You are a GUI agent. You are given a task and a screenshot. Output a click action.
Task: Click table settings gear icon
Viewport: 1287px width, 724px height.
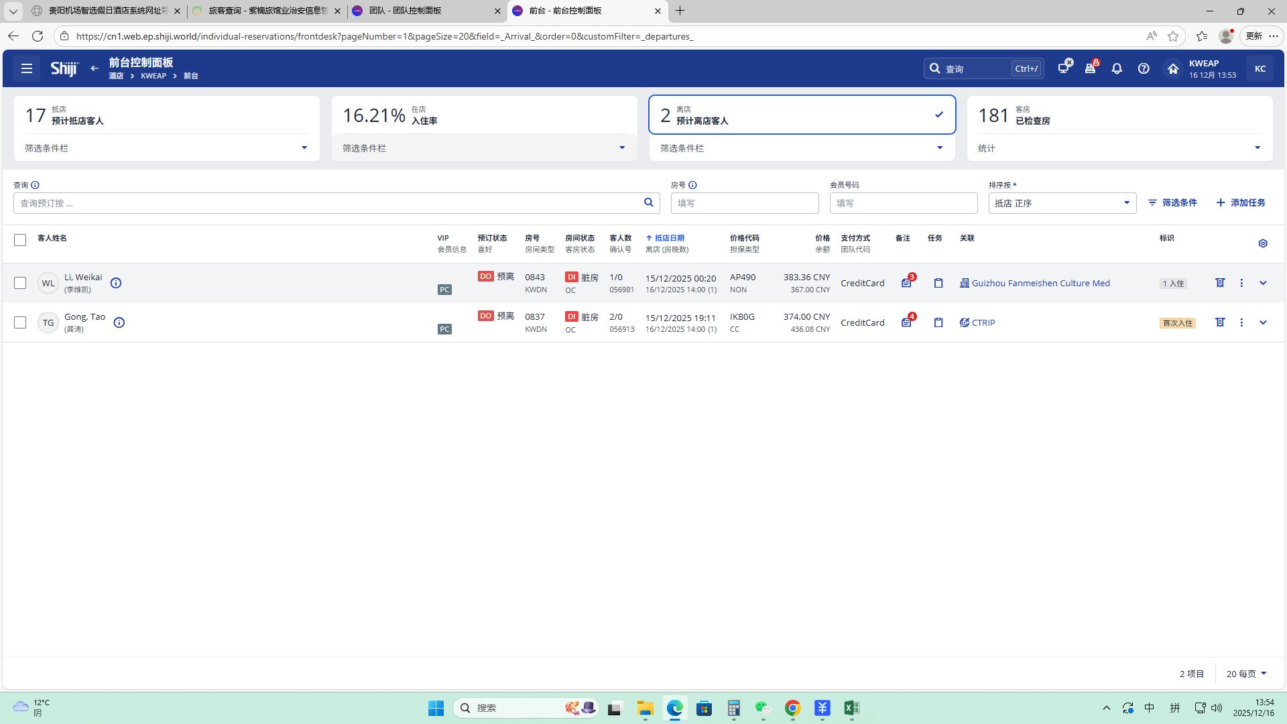click(x=1263, y=243)
